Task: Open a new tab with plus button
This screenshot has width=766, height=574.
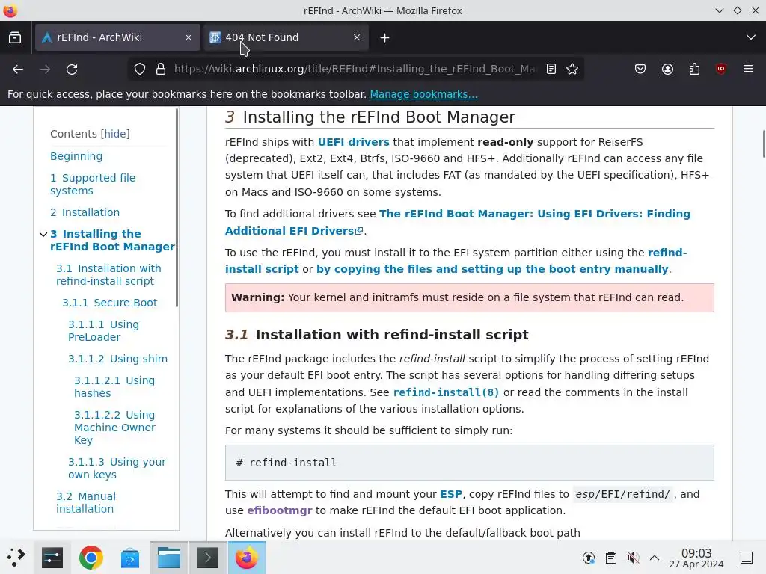Action: (385, 37)
